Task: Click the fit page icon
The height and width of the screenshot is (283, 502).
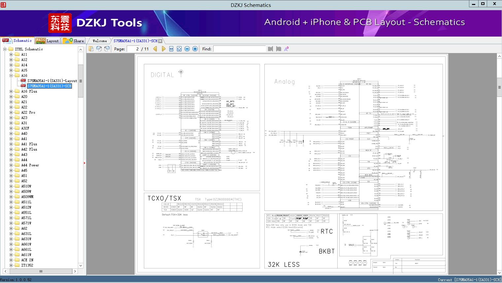Action: (x=179, y=49)
